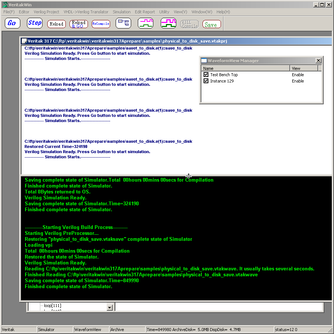The height and width of the screenshot is (334, 334).
Task: Uncheck the Test Bench Top checkbox
Action: point(206,75)
